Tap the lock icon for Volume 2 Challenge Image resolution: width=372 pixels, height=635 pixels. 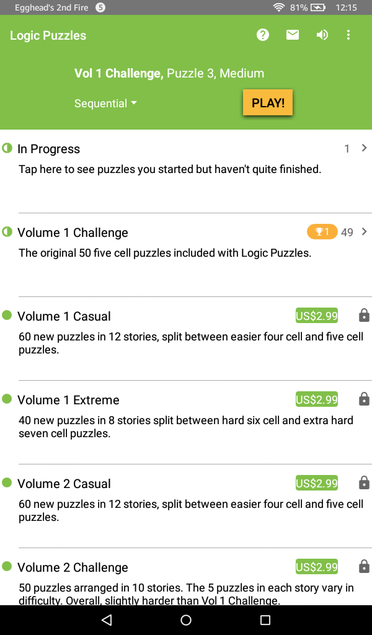coord(365,567)
